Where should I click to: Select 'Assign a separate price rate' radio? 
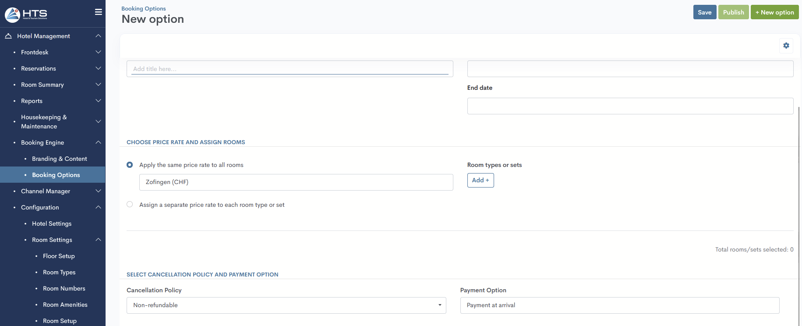point(130,204)
